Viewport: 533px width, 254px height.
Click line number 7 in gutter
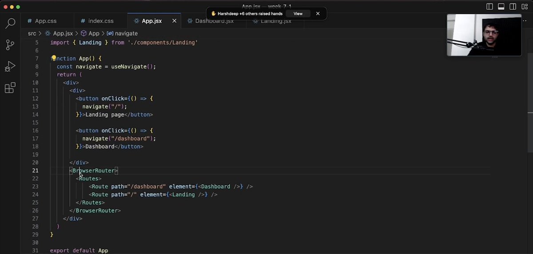coord(37,59)
